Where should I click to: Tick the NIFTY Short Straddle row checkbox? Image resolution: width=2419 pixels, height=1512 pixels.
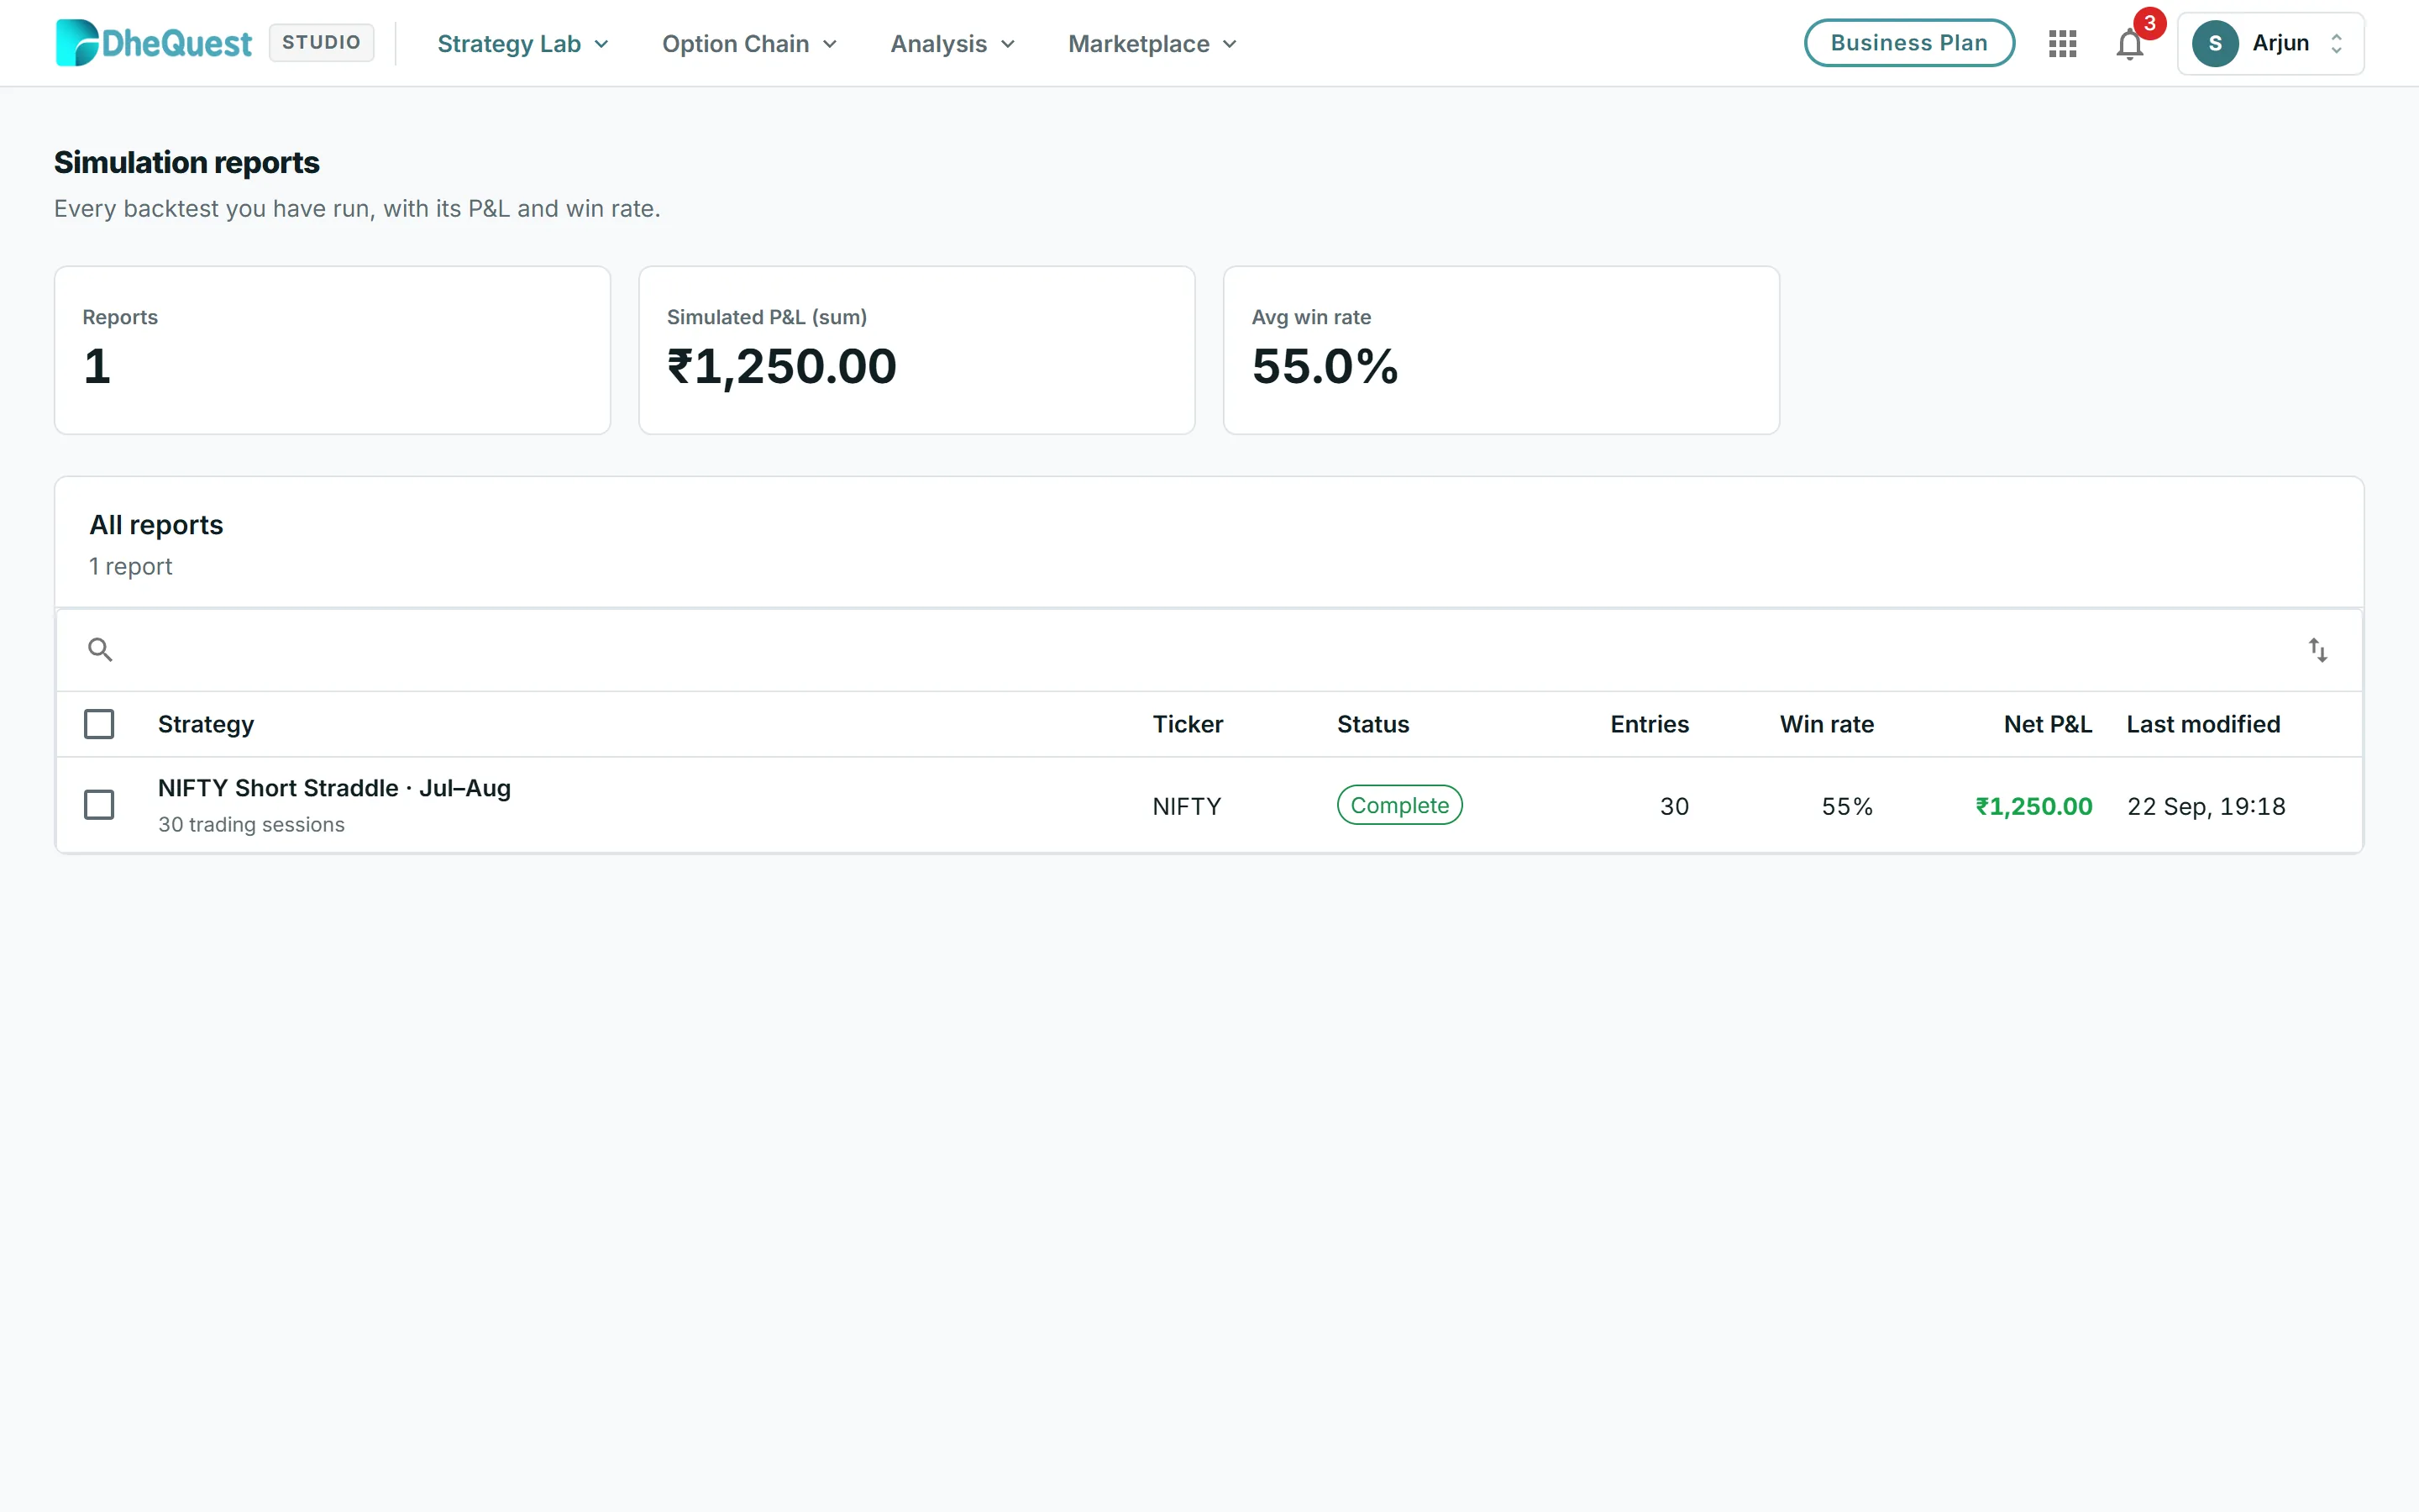[x=99, y=805]
